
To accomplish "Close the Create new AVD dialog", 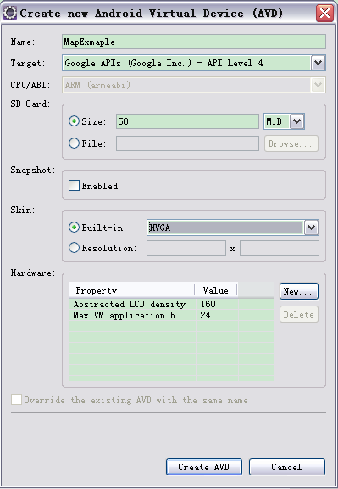I will [x=324, y=13].
